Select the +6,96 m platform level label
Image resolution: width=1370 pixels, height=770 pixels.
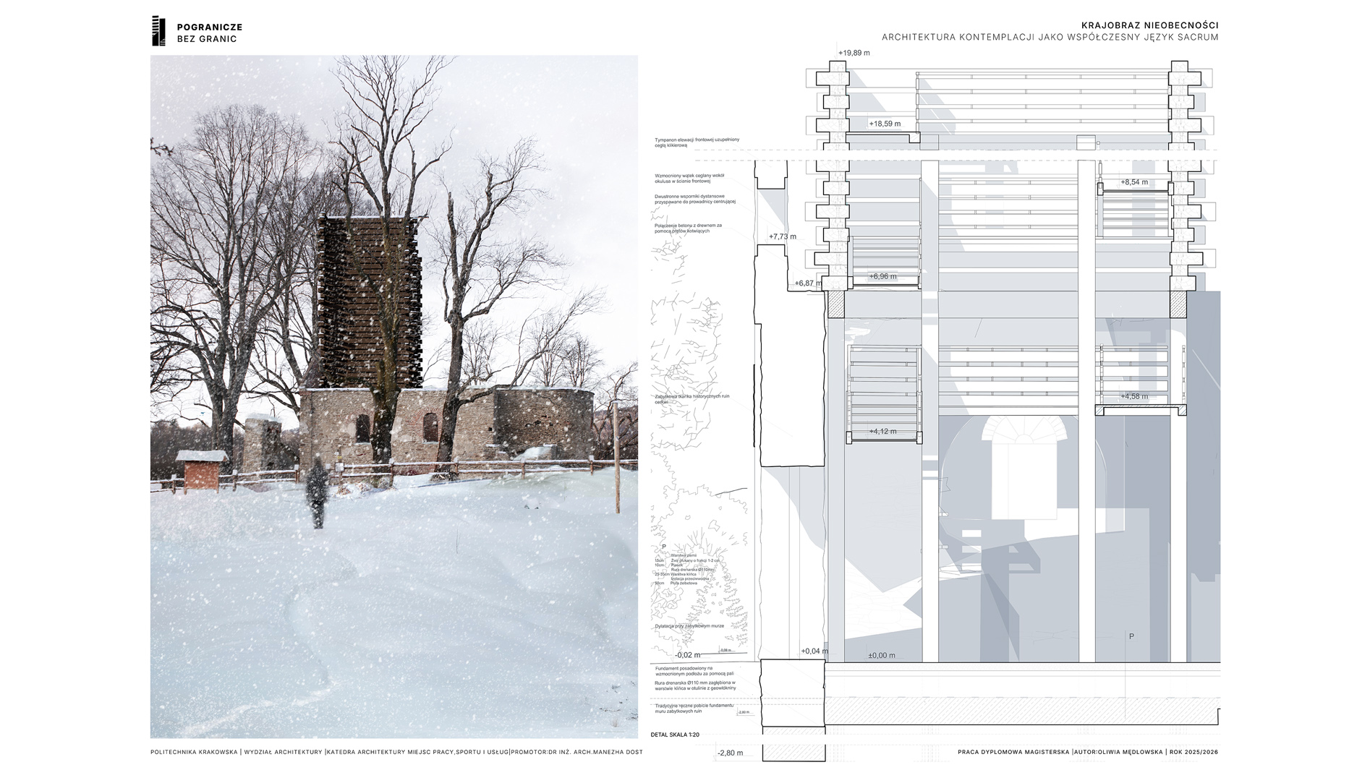[x=882, y=276]
